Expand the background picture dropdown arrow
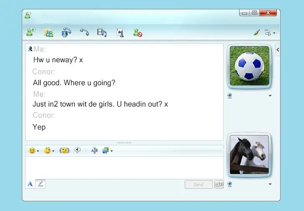 [111, 151]
